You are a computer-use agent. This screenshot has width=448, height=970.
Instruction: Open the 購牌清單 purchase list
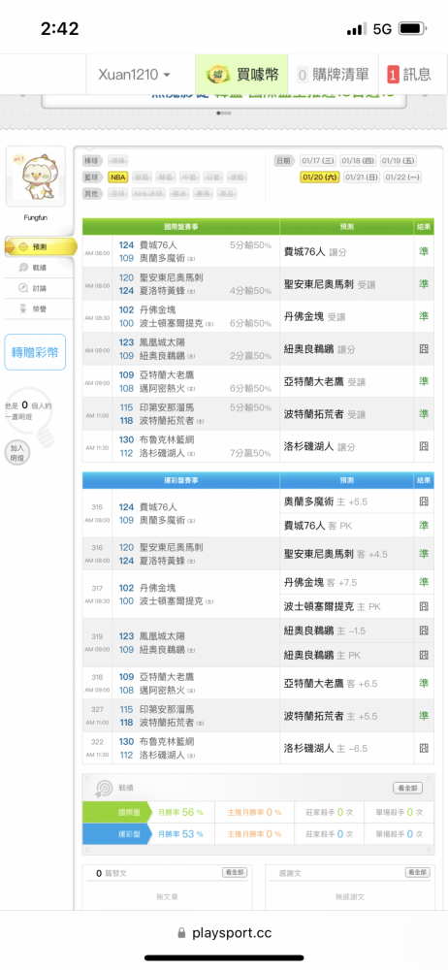[x=334, y=75]
